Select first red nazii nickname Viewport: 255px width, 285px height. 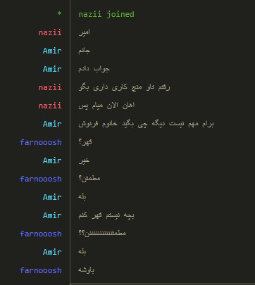pos(50,32)
